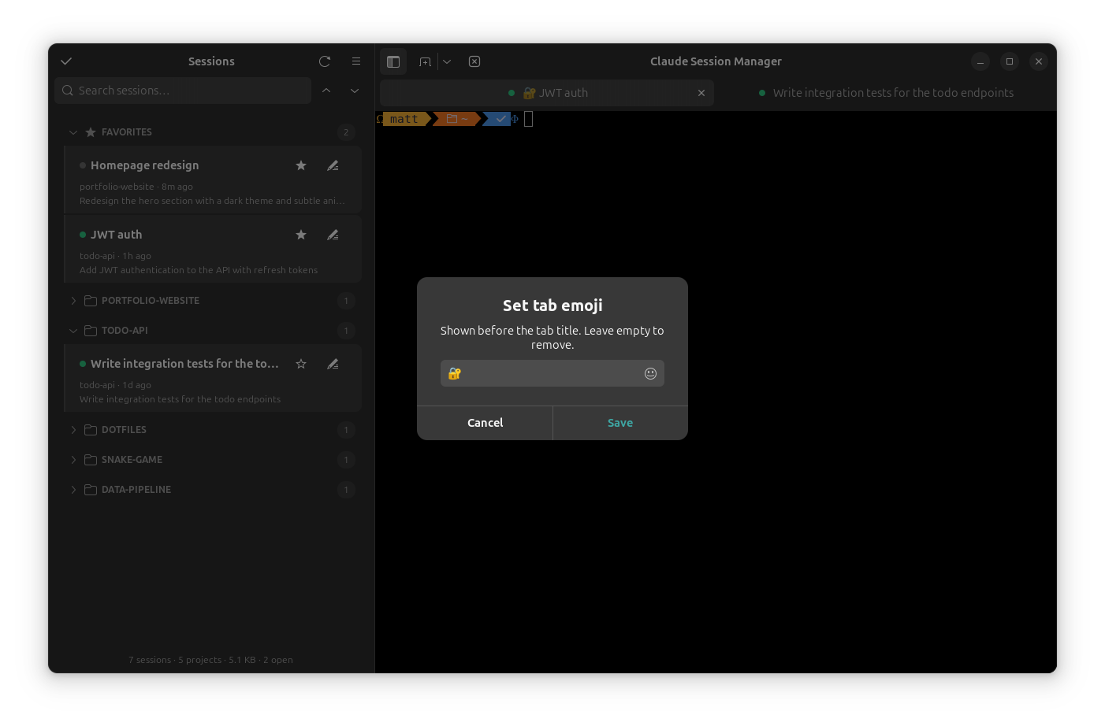Jump to previous search result arrow
Image resolution: width=1105 pixels, height=726 pixels.
tap(326, 91)
